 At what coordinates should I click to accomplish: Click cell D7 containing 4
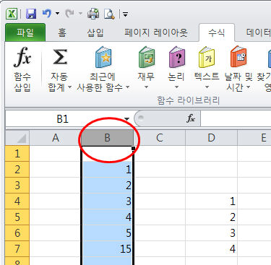[211, 249]
